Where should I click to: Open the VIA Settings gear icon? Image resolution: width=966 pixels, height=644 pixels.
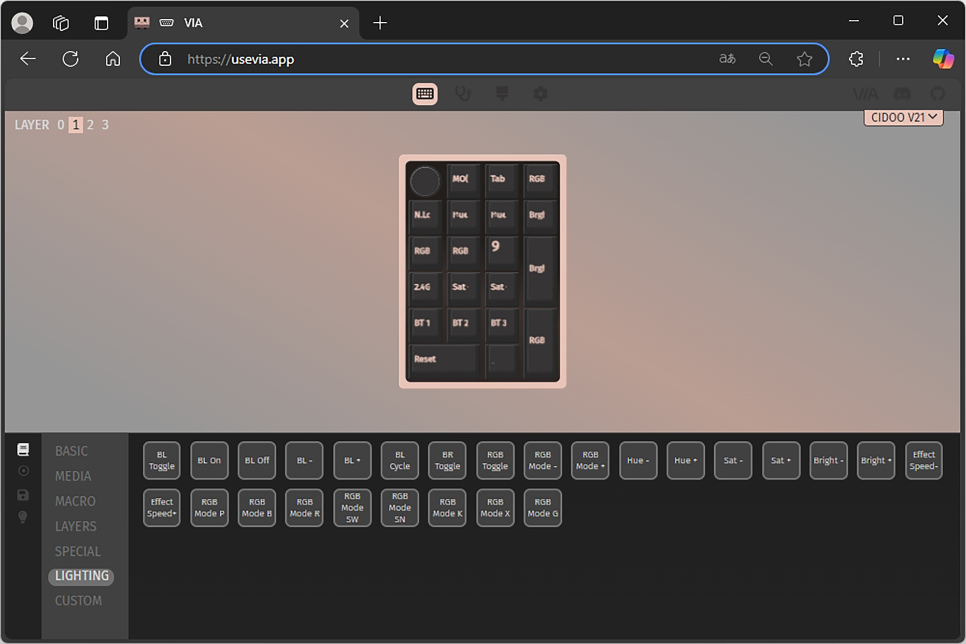(x=540, y=94)
